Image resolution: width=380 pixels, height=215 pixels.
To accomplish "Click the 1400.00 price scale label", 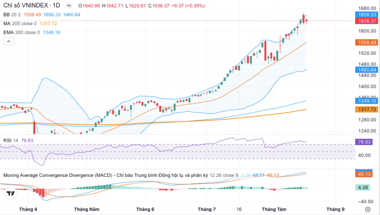I will 367,87.
